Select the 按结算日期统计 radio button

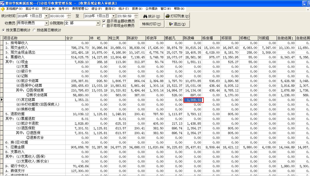pos(34,30)
